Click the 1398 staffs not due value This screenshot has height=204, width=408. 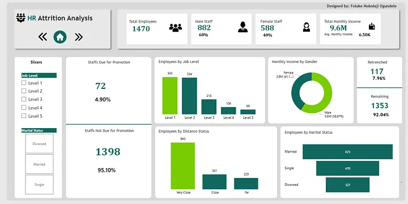pos(108,152)
